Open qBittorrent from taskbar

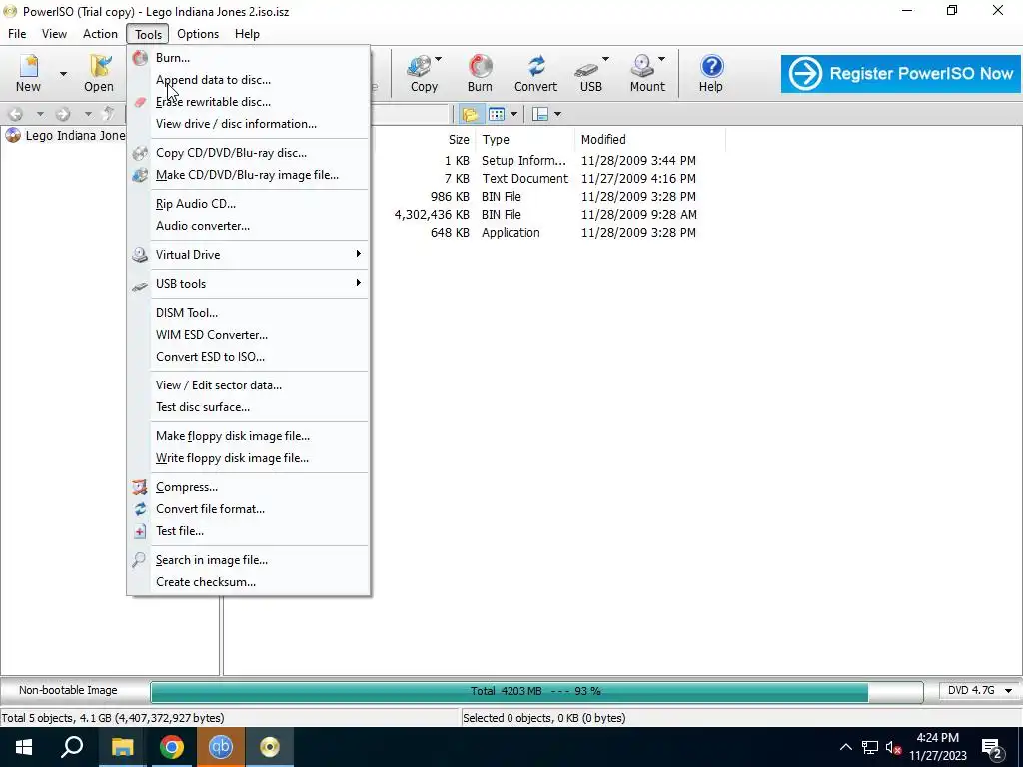[x=221, y=747]
